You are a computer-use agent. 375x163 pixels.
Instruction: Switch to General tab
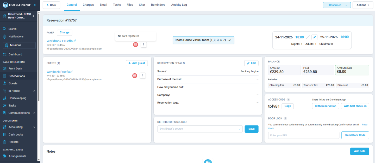pyautogui.click(x=72, y=5)
